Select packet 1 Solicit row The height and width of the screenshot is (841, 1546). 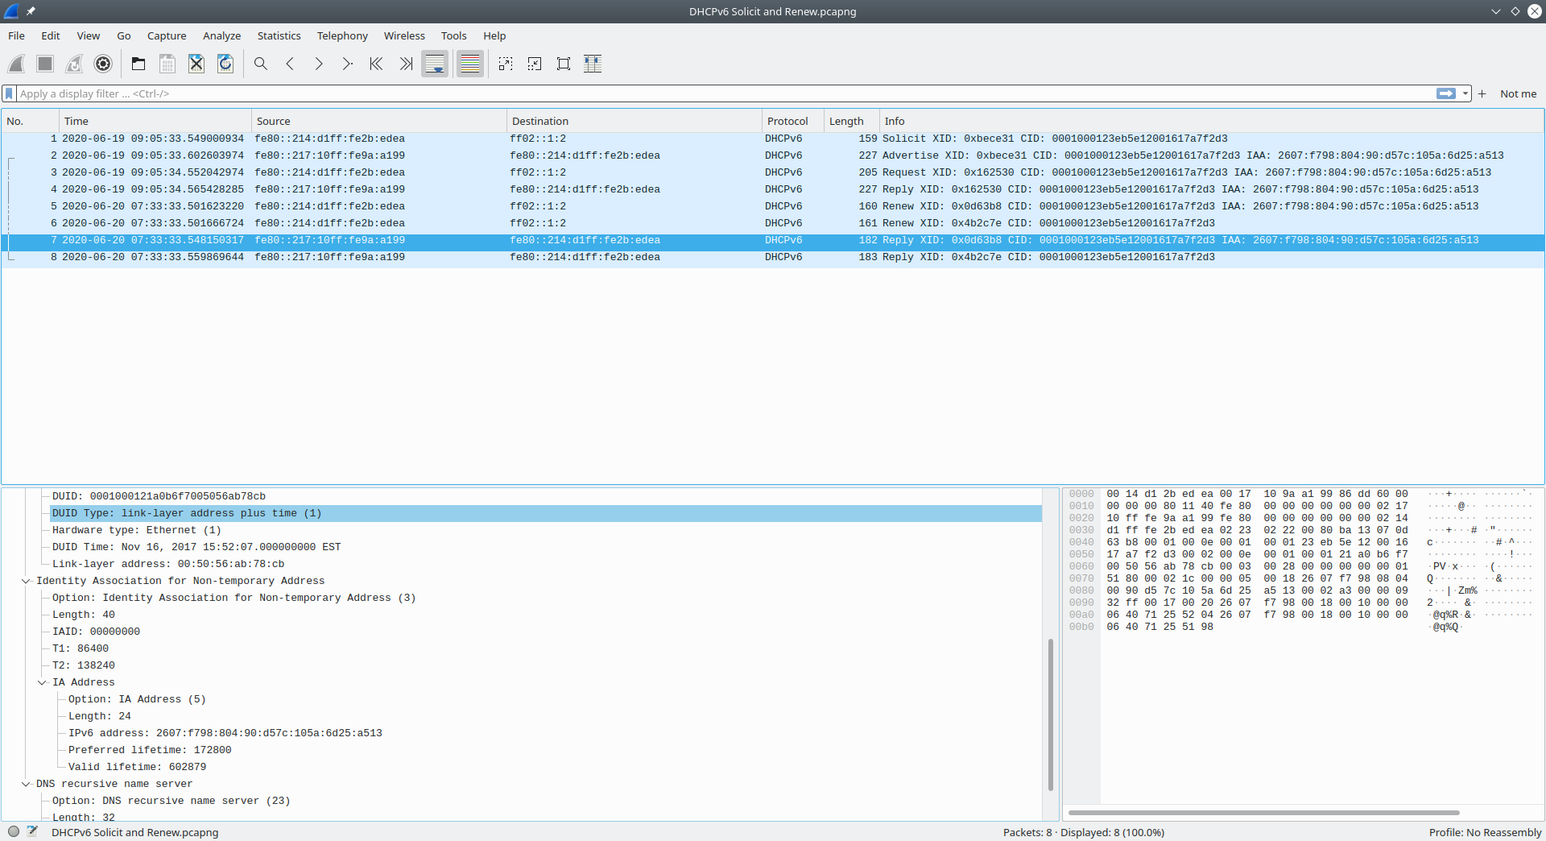point(773,139)
